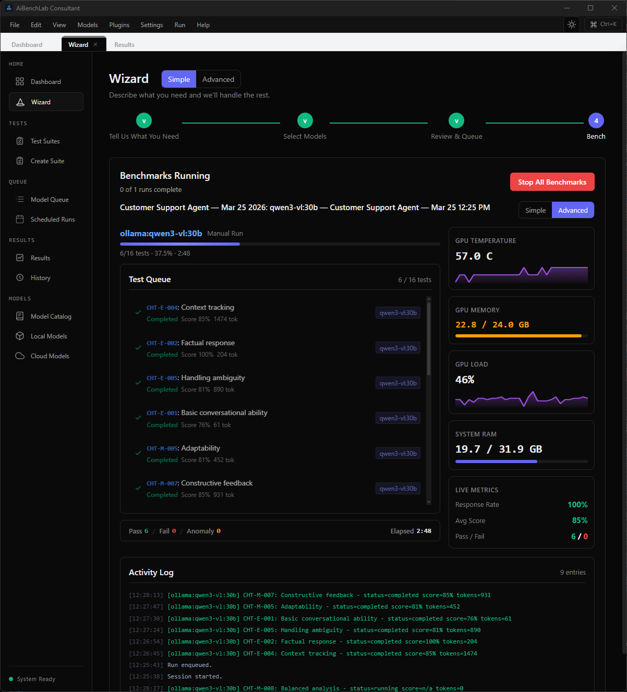627x692 pixels.
Task: Select the Test Suites icon
Action: click(x=20, y=141)
